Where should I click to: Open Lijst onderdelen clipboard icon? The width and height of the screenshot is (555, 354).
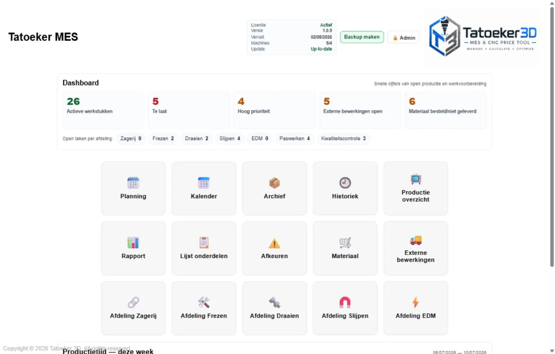point(204,243)
